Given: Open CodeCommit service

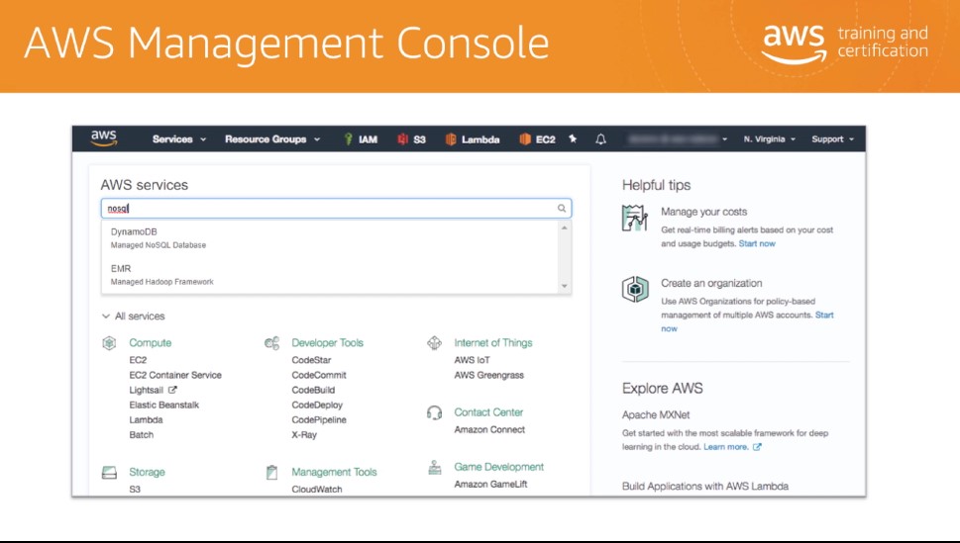Looking at the screenshot, I should pyautogui.click(x=319, y=375).
